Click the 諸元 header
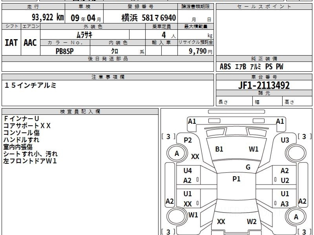Viewport: 314px width, 235px height. pyautogui.click(x=264, y=93)
